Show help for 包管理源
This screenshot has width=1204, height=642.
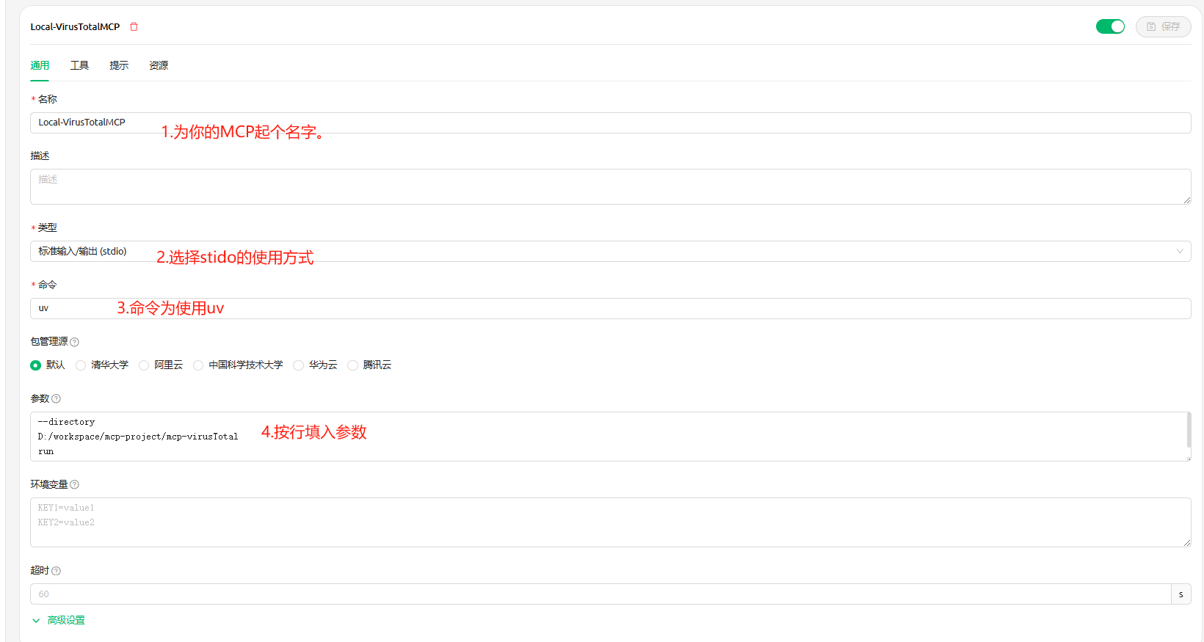pyautogui.click(x=74, y=342)
